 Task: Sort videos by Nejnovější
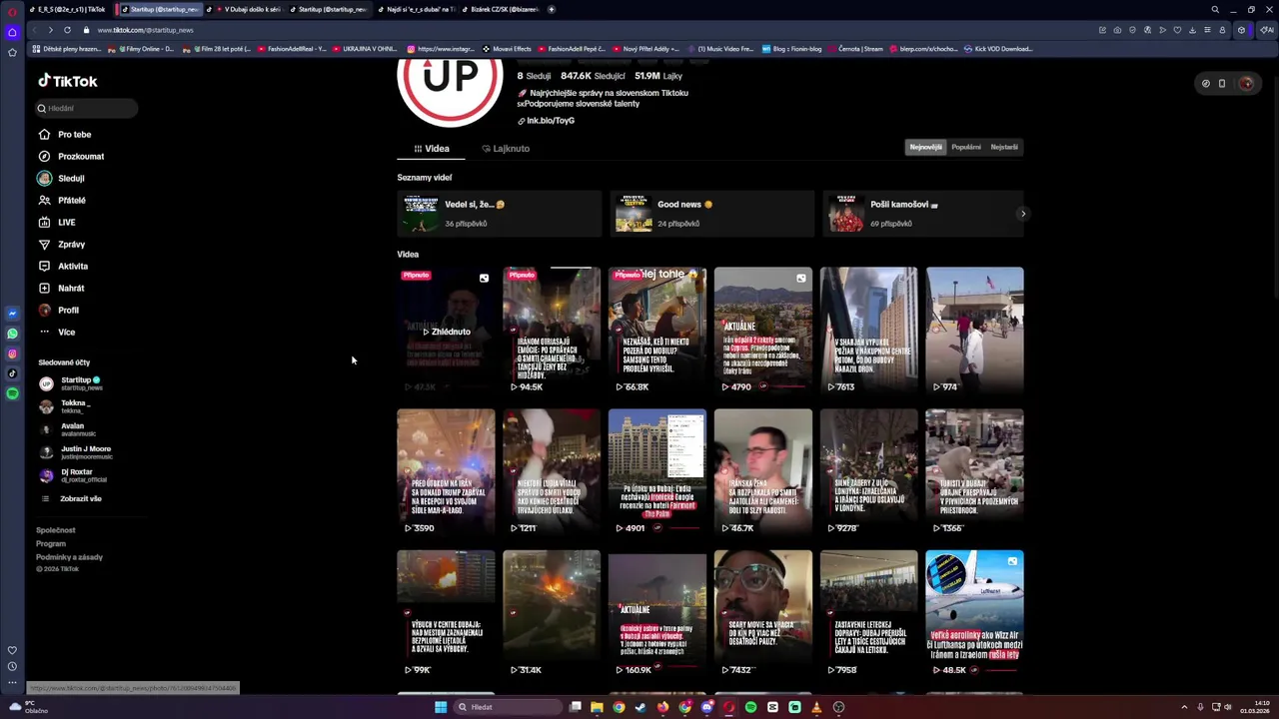click(925, 147)
